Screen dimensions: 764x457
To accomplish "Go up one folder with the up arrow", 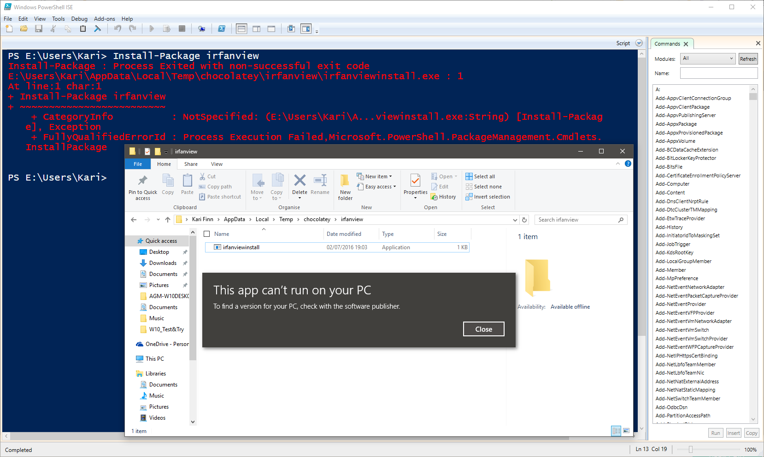I will click(x=168, y=220).
